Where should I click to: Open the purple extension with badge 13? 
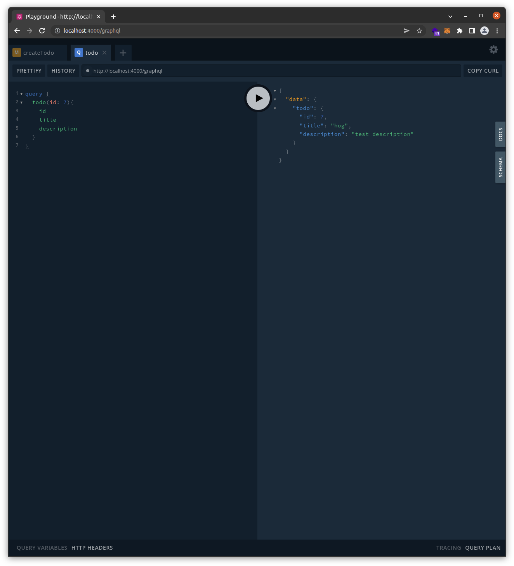click(435, 31)
